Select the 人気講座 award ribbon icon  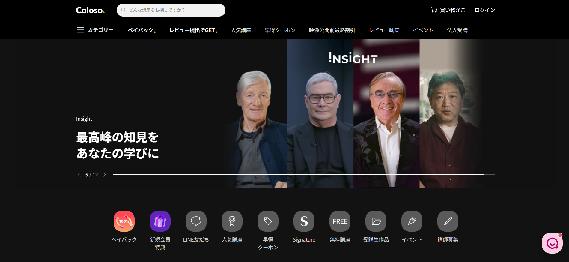(232, 221)
